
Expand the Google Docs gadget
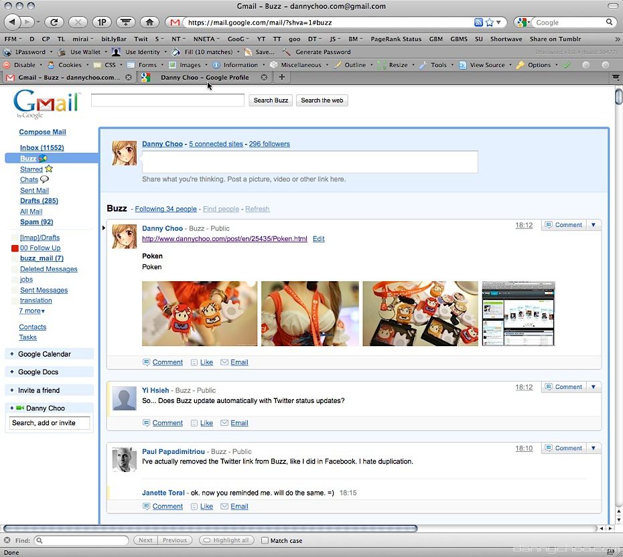12,372
